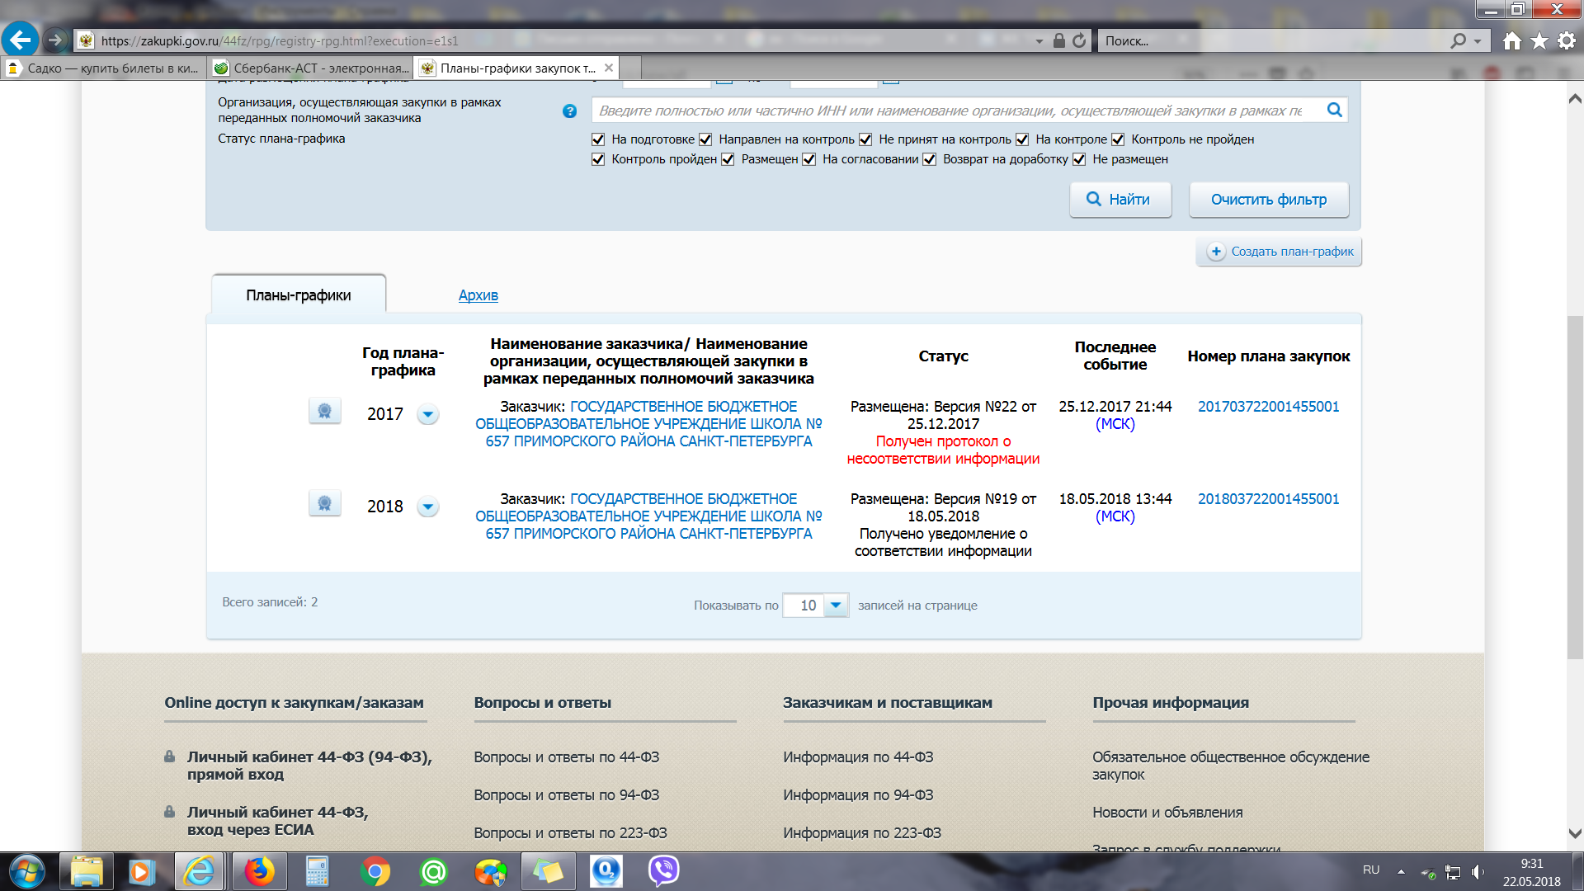The image size is (1584, 891).
Task: Switch to Сбербанк-АСТ browser tab
Action: (x=311, y=68)
